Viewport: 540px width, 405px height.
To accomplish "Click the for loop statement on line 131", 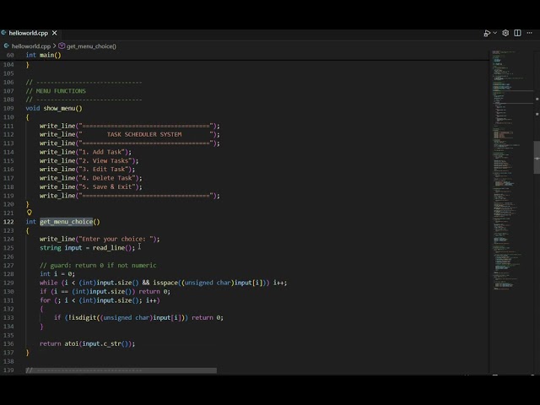I will [x=100, y=300].
